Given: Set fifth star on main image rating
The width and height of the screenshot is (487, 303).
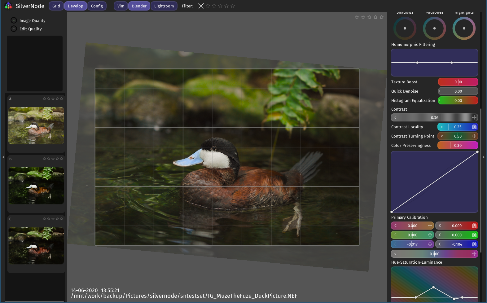Looking at the screenshot, I should tap(382, 17).
